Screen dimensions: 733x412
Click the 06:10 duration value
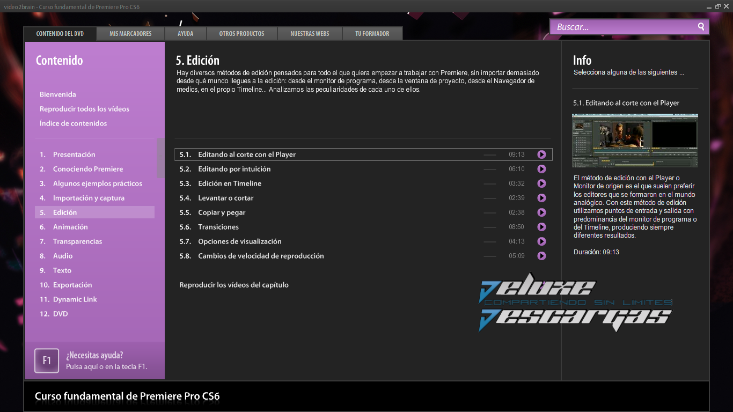[517, 169]
